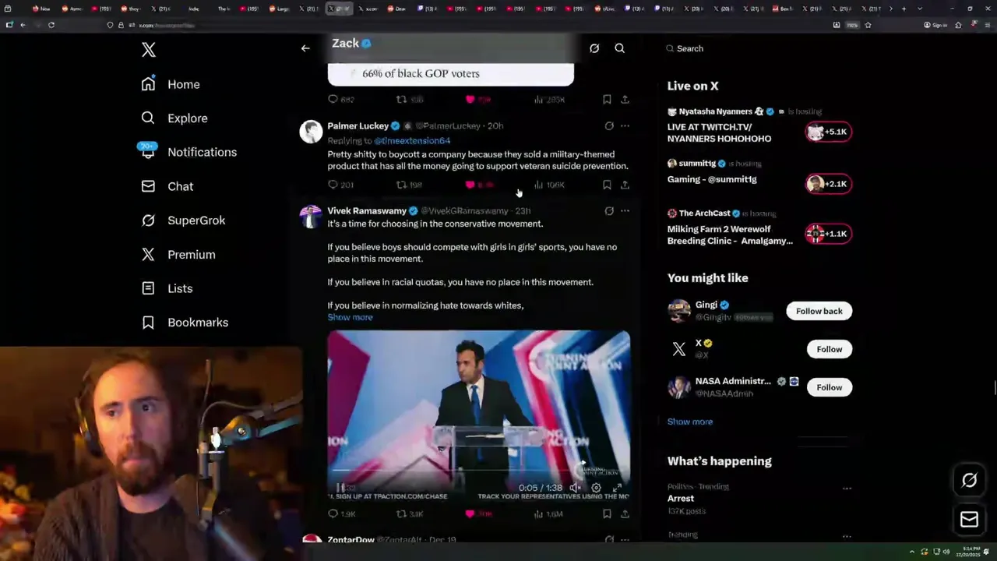Open the floating Grok button
997x561 pixels.
coord(969,481)
